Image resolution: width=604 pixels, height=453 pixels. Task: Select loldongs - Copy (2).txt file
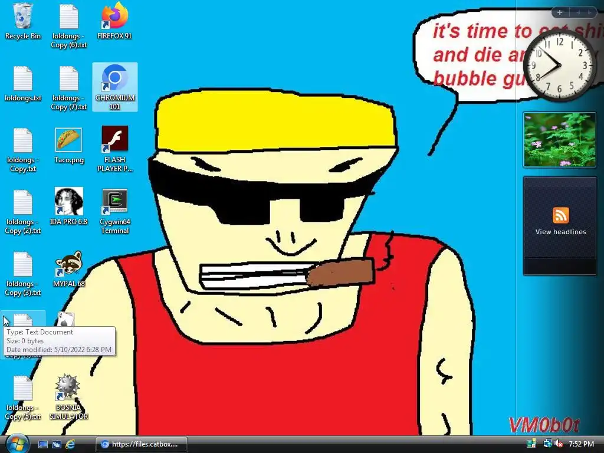pos(23,212)
